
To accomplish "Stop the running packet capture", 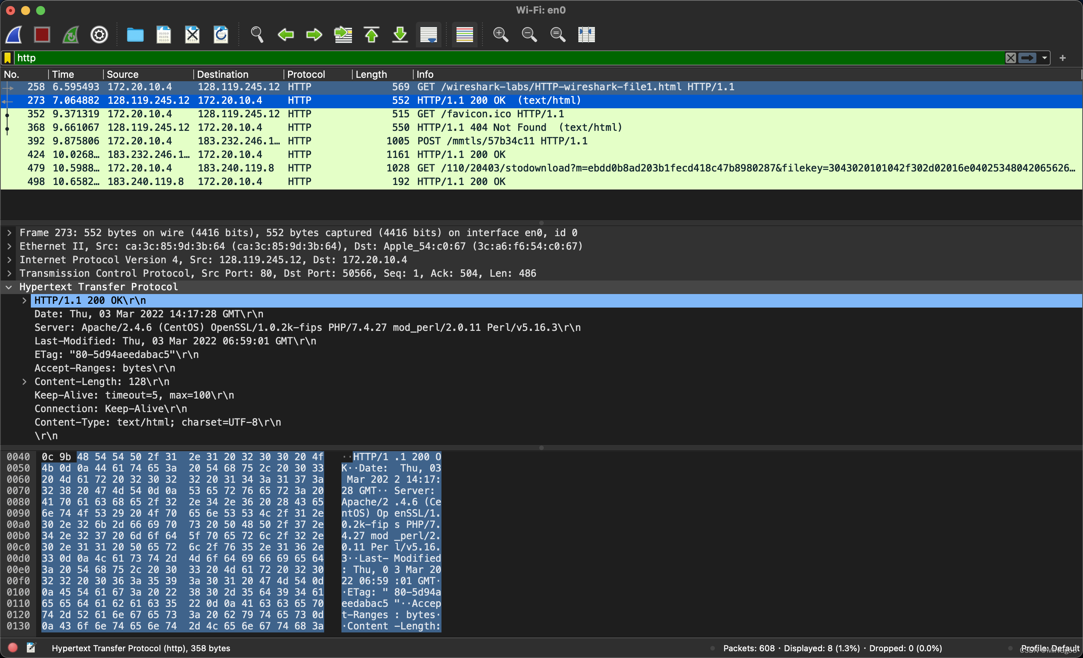I will [x=42, y=34].
